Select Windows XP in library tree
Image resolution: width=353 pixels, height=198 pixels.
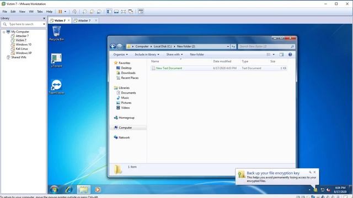23,53
